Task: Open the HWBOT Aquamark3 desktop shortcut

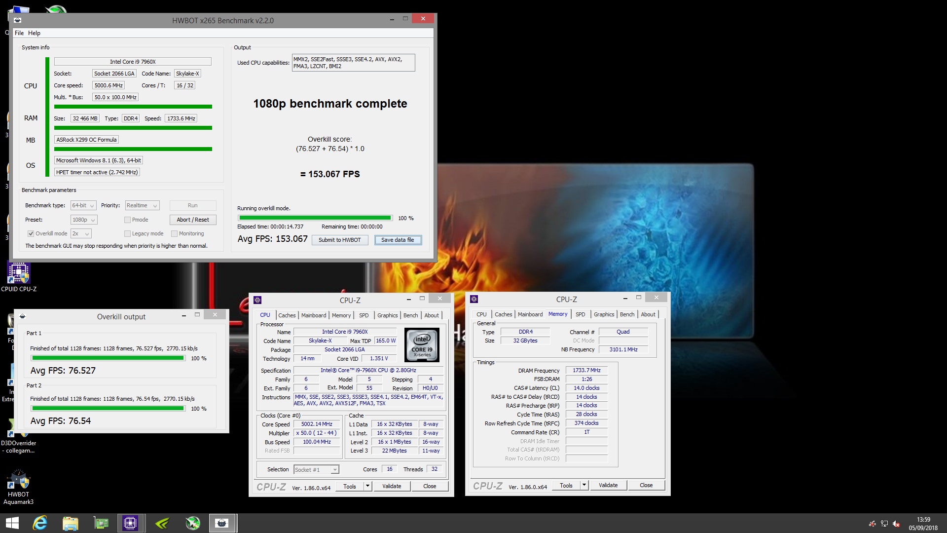Action: point(18,488)
